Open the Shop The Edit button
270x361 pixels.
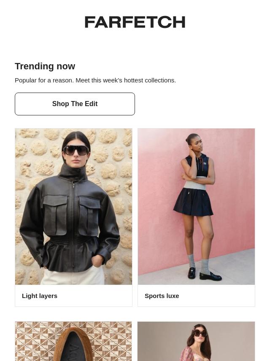[x=75, y=104]
